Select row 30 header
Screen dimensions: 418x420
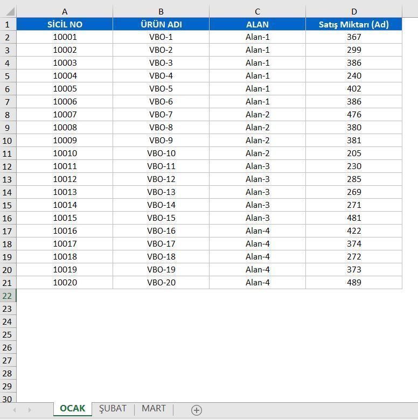8,398
